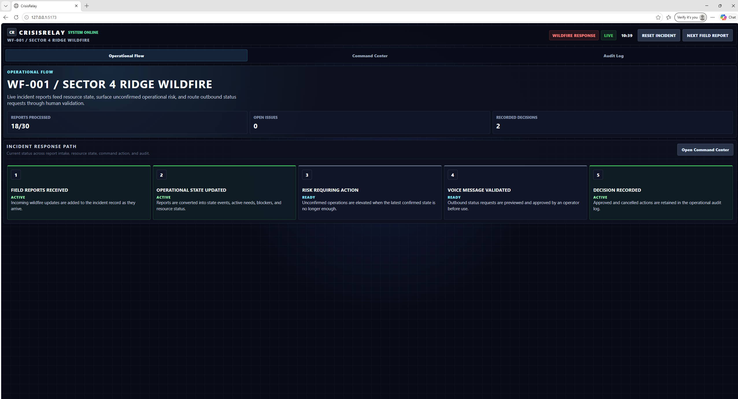Open browser settings ellipsis menu
This screenshot has height=399, width=738.
(x=713, y=17)
